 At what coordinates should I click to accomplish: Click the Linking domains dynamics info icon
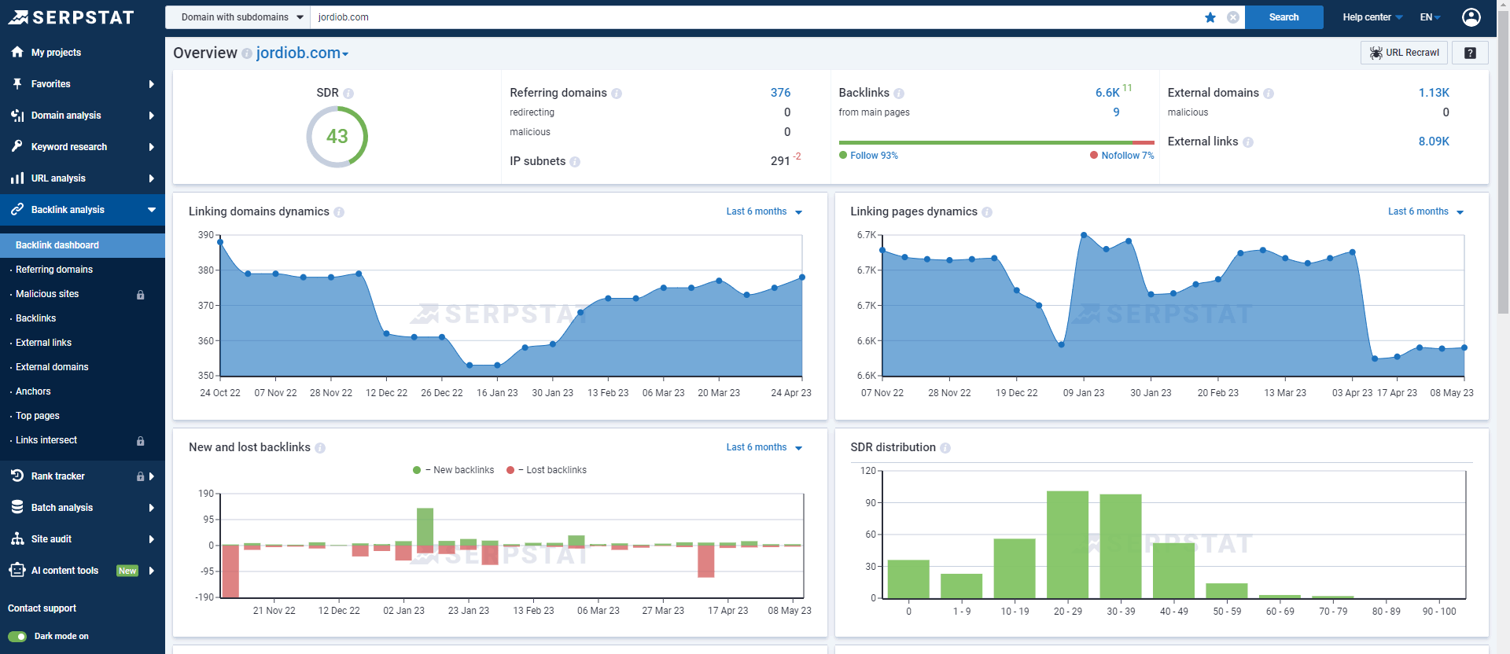pos(339,212)
